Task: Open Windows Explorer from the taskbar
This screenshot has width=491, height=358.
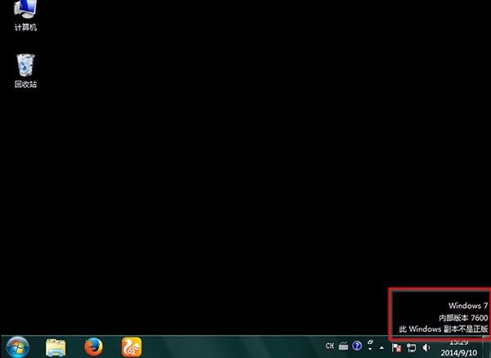Action: coord(56,347)
